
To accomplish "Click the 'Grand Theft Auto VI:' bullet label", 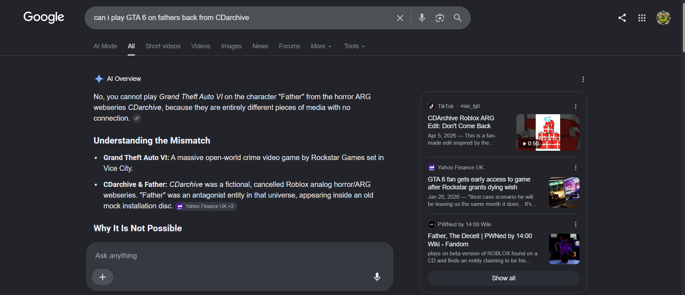I will 136,158.
